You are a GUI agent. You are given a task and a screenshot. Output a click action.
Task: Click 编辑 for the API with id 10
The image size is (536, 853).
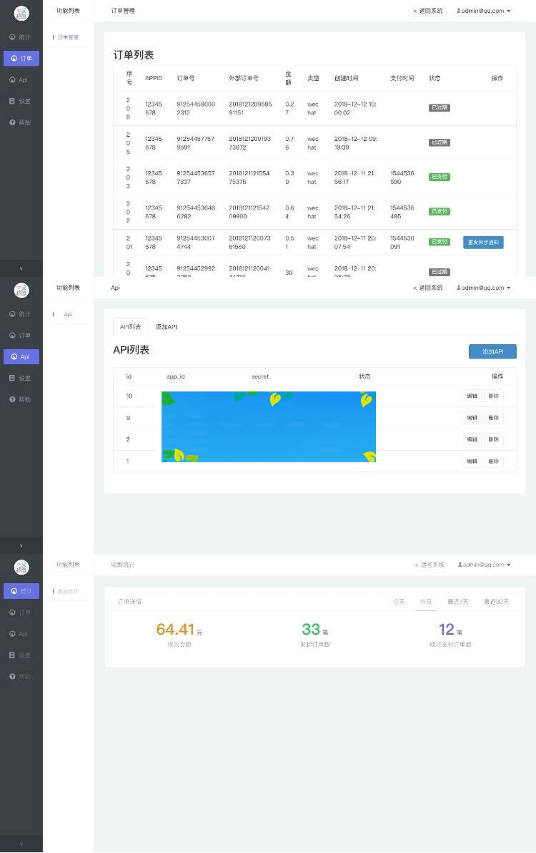point(472,396)
